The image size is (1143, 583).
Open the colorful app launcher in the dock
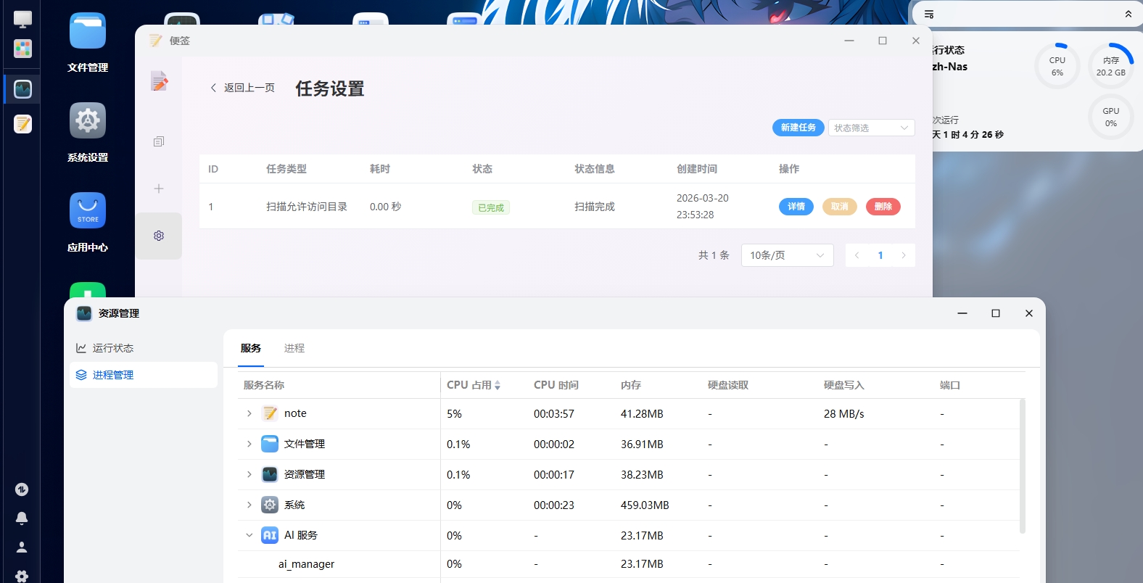point(22,49)
